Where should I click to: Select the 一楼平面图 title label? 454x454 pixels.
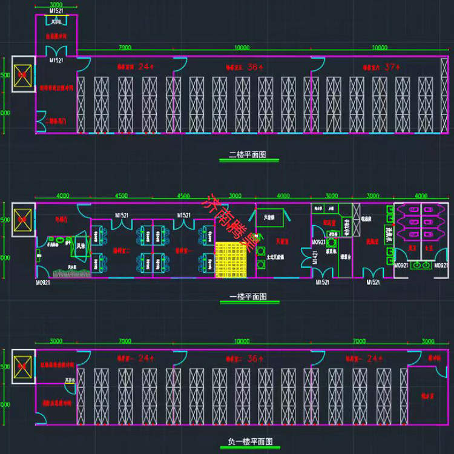tap(246, 297)
